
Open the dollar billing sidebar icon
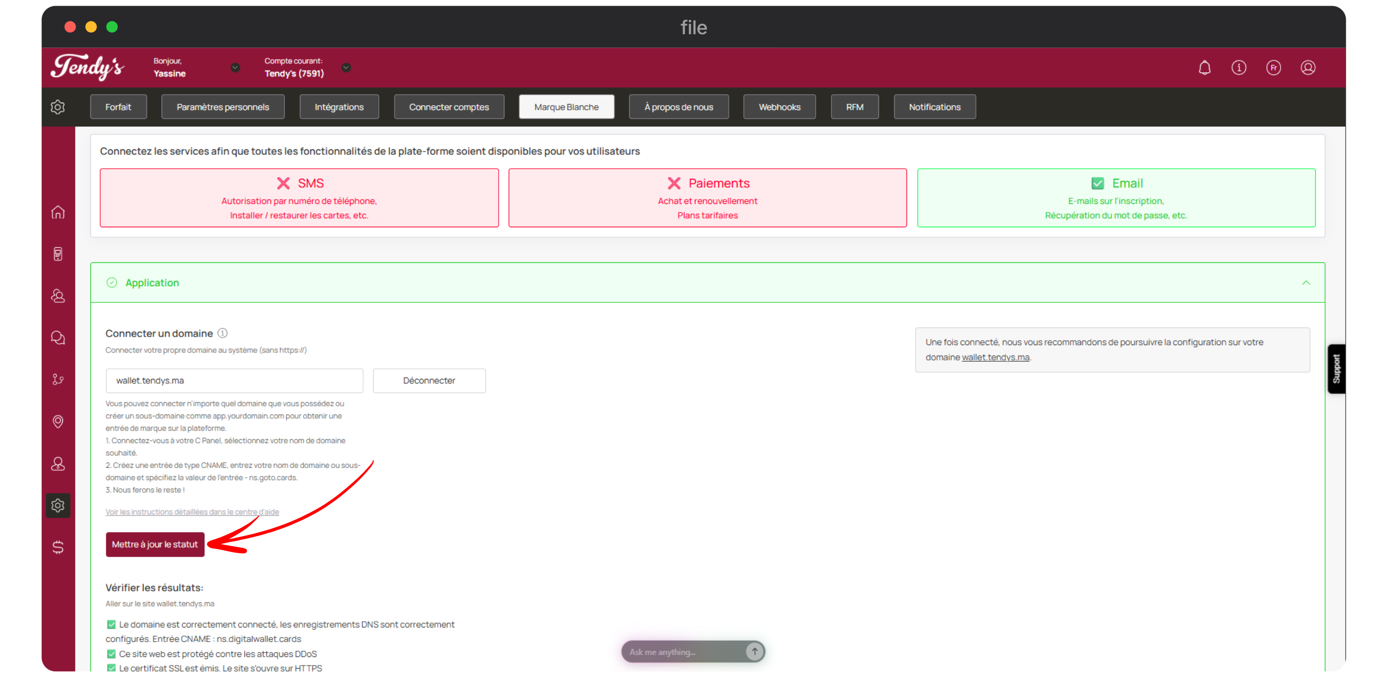[58, 547]
